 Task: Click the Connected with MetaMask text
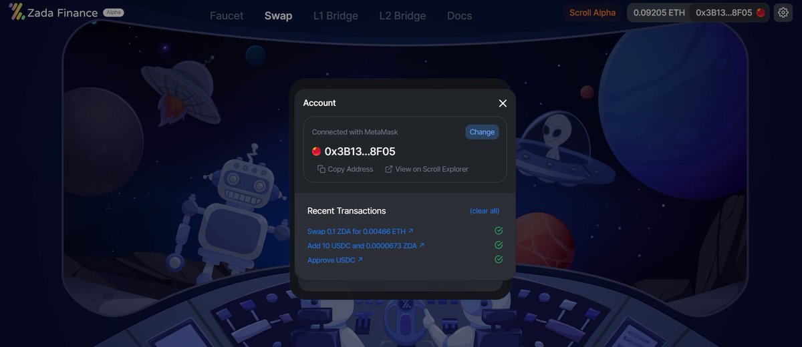(x=355, y=132)
